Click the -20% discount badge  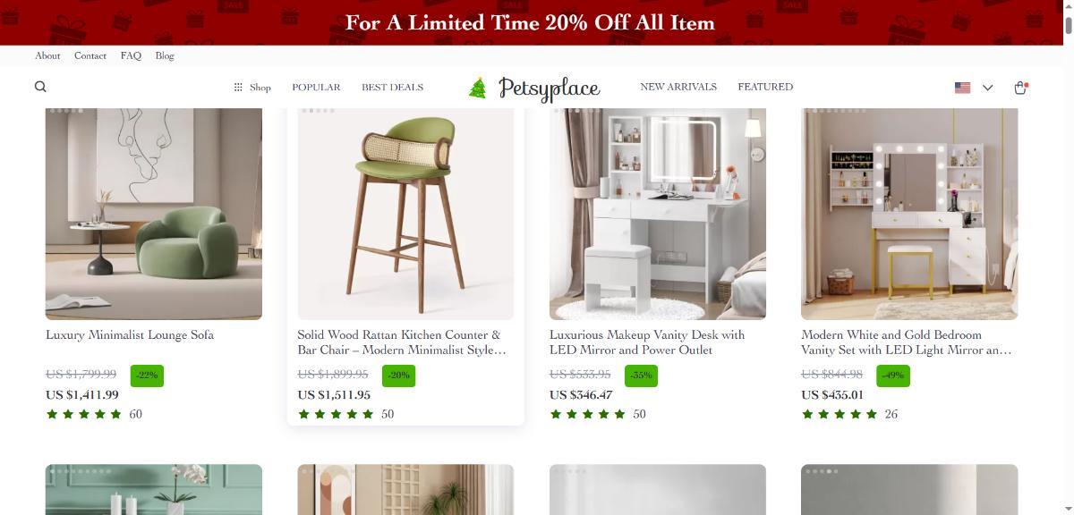[x=398, y=376]
